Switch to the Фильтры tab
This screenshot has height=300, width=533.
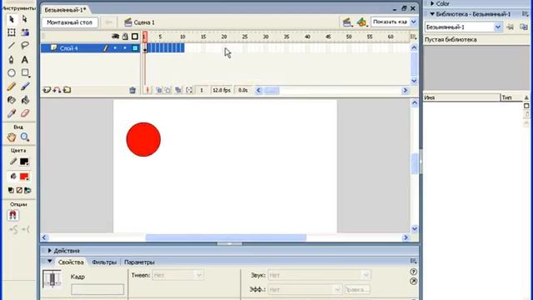(x=104, y=262)
